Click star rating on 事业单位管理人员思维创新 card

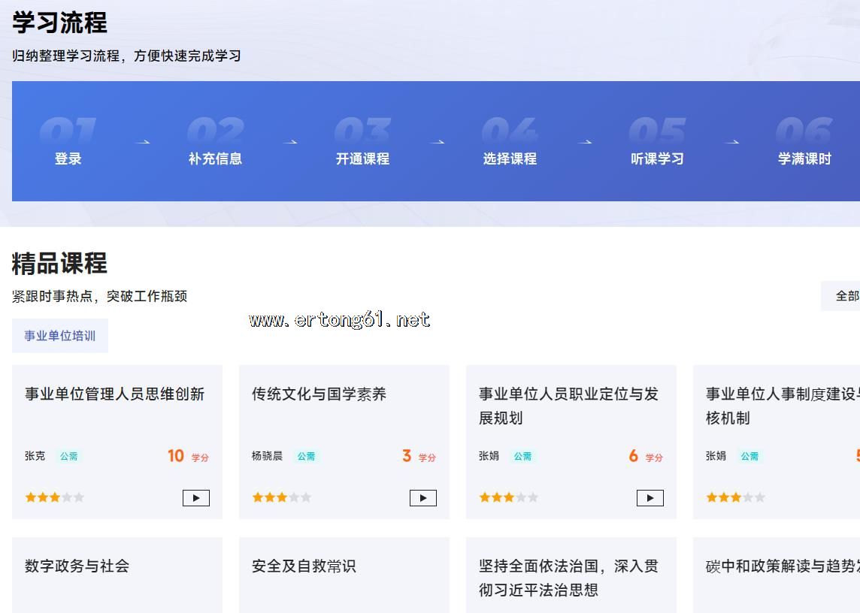pyautogui.click(x=54, y=497)
